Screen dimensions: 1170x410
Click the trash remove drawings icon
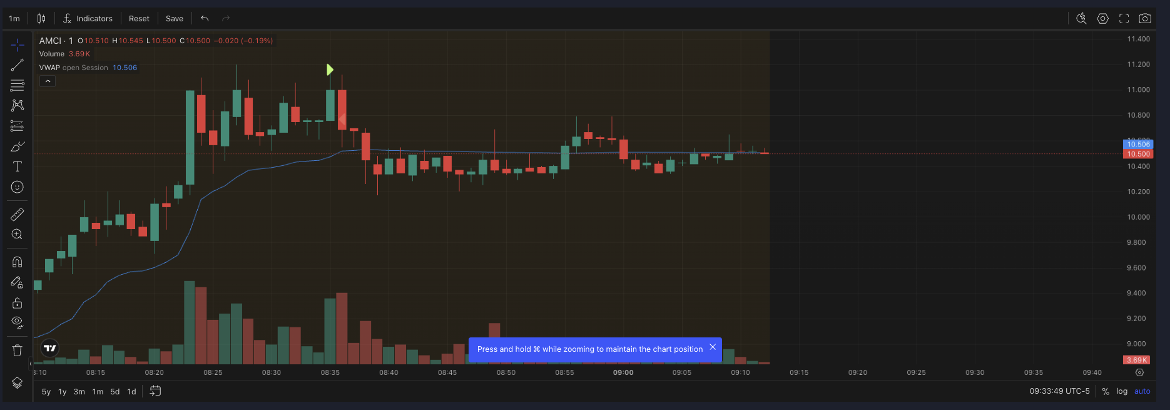coord(18,351)
